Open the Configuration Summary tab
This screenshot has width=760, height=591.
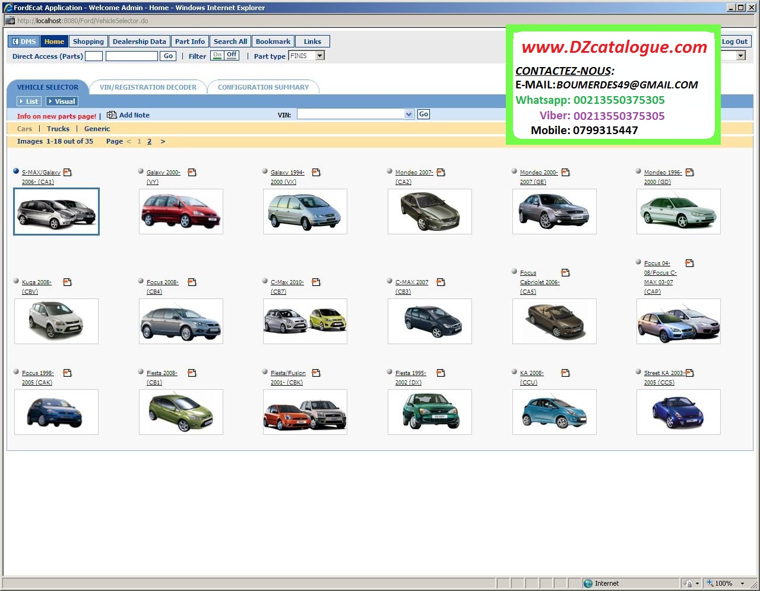(263, 87)
